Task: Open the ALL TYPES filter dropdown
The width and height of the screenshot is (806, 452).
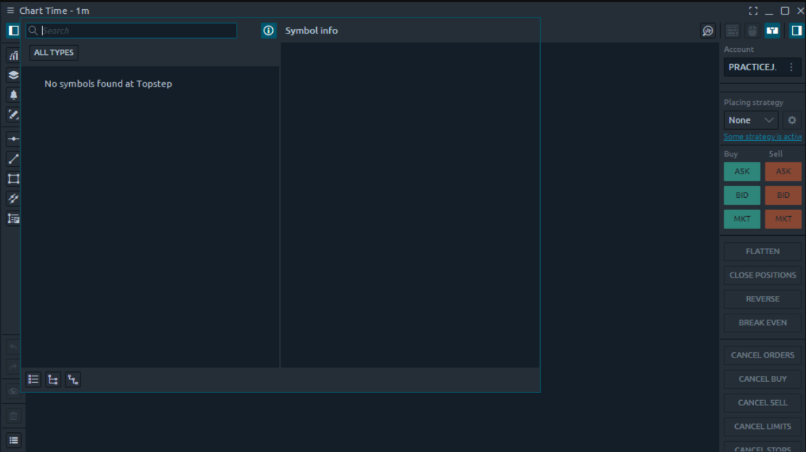Action: tap(54, 52)
